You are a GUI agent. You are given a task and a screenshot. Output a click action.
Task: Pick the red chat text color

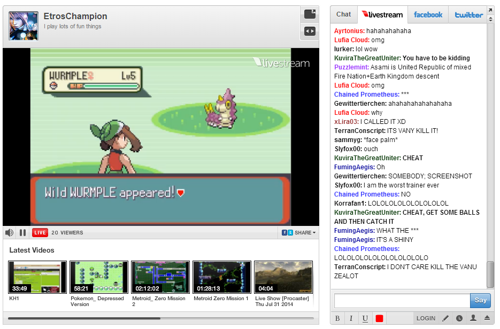point(379,318)
